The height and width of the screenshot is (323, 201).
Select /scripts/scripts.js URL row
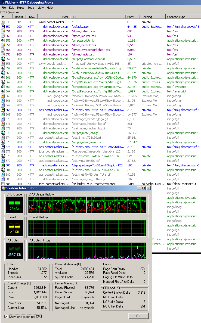click(83, 41)
